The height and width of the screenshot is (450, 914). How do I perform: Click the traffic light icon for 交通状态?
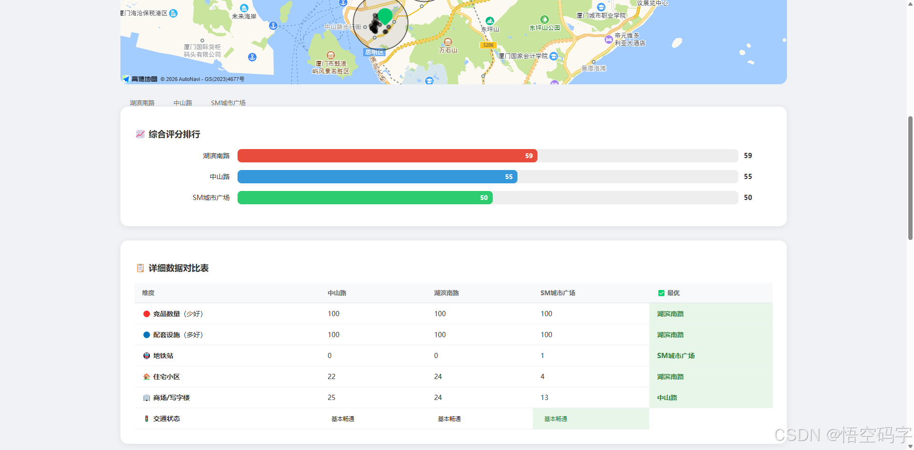pyautogui.click(x=147, y=419)
